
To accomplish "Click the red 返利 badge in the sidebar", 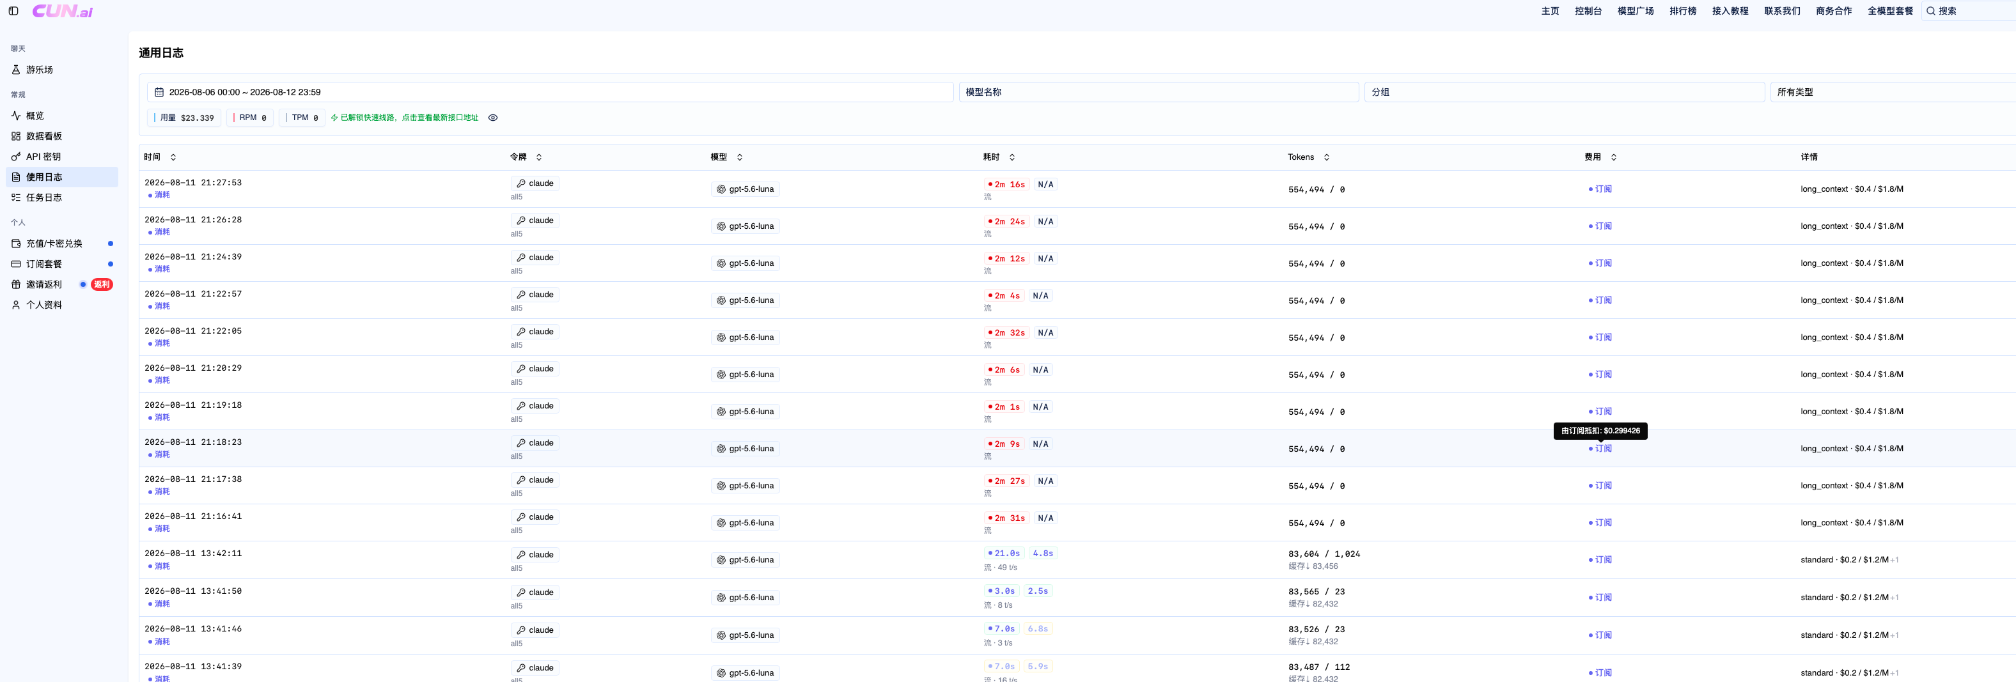I will (x=102, y=284).
